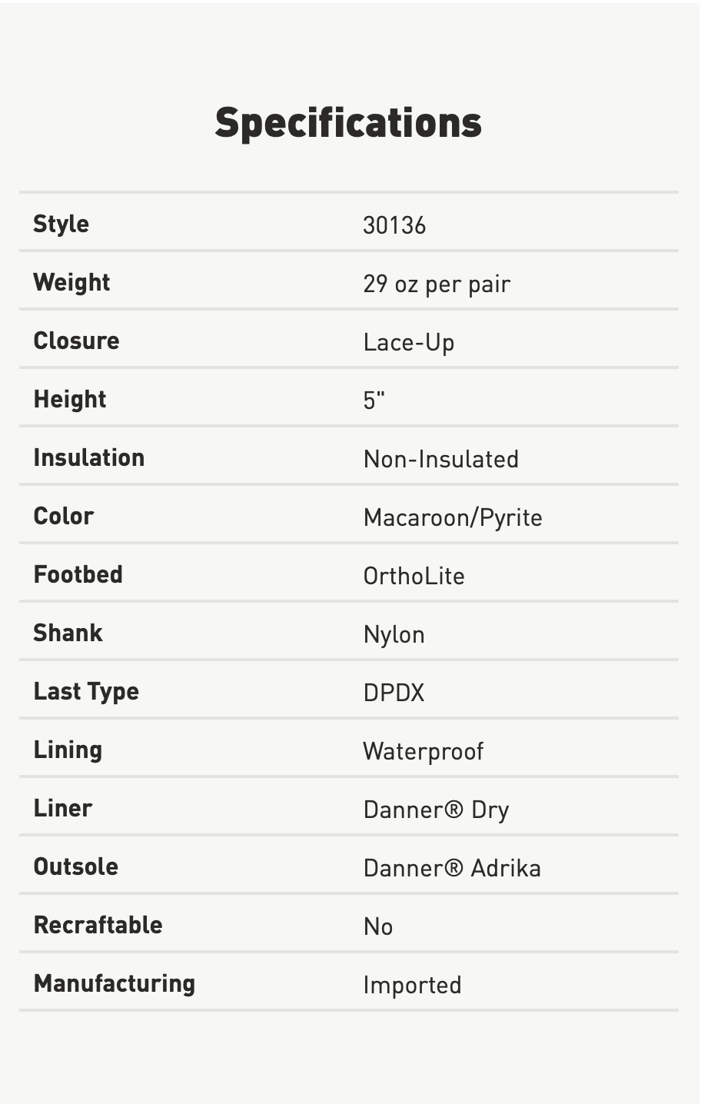Select the Weight row label
701x1104 pixels.
(71, 282)
